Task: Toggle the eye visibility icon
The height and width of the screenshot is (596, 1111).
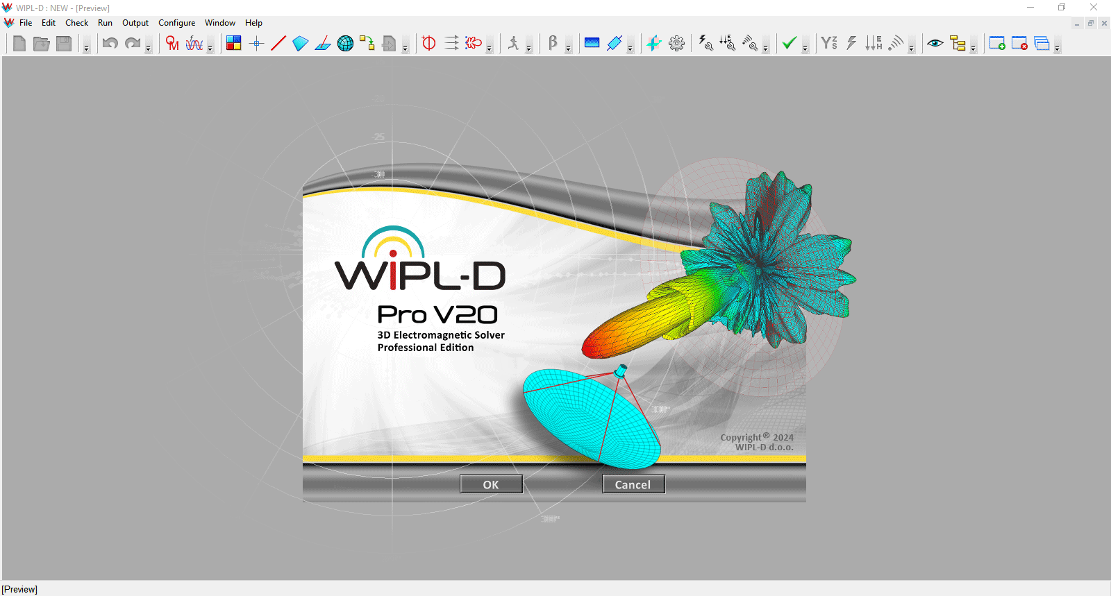Action: tap(935, 44)
